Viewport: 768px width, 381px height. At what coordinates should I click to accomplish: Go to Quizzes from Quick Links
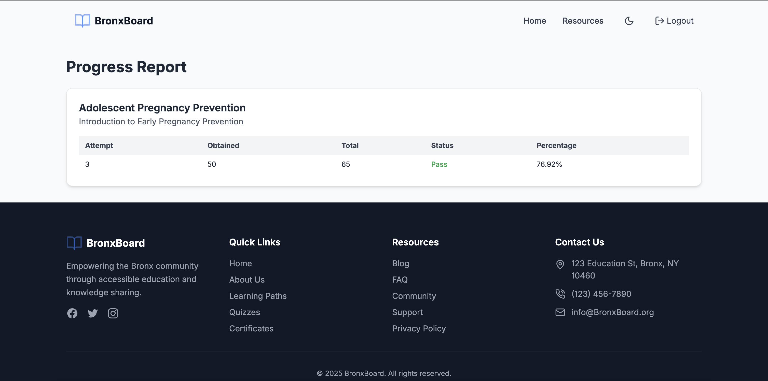(x=244, y=312)
